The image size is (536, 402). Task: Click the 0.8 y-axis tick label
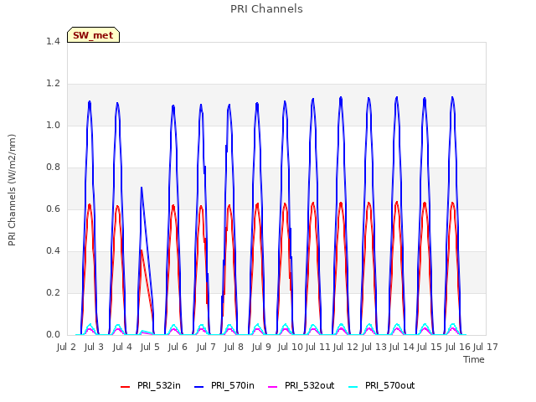click(53, 167)
